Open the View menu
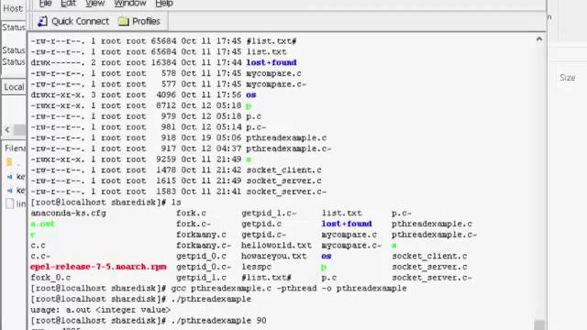 pos(94,4)
